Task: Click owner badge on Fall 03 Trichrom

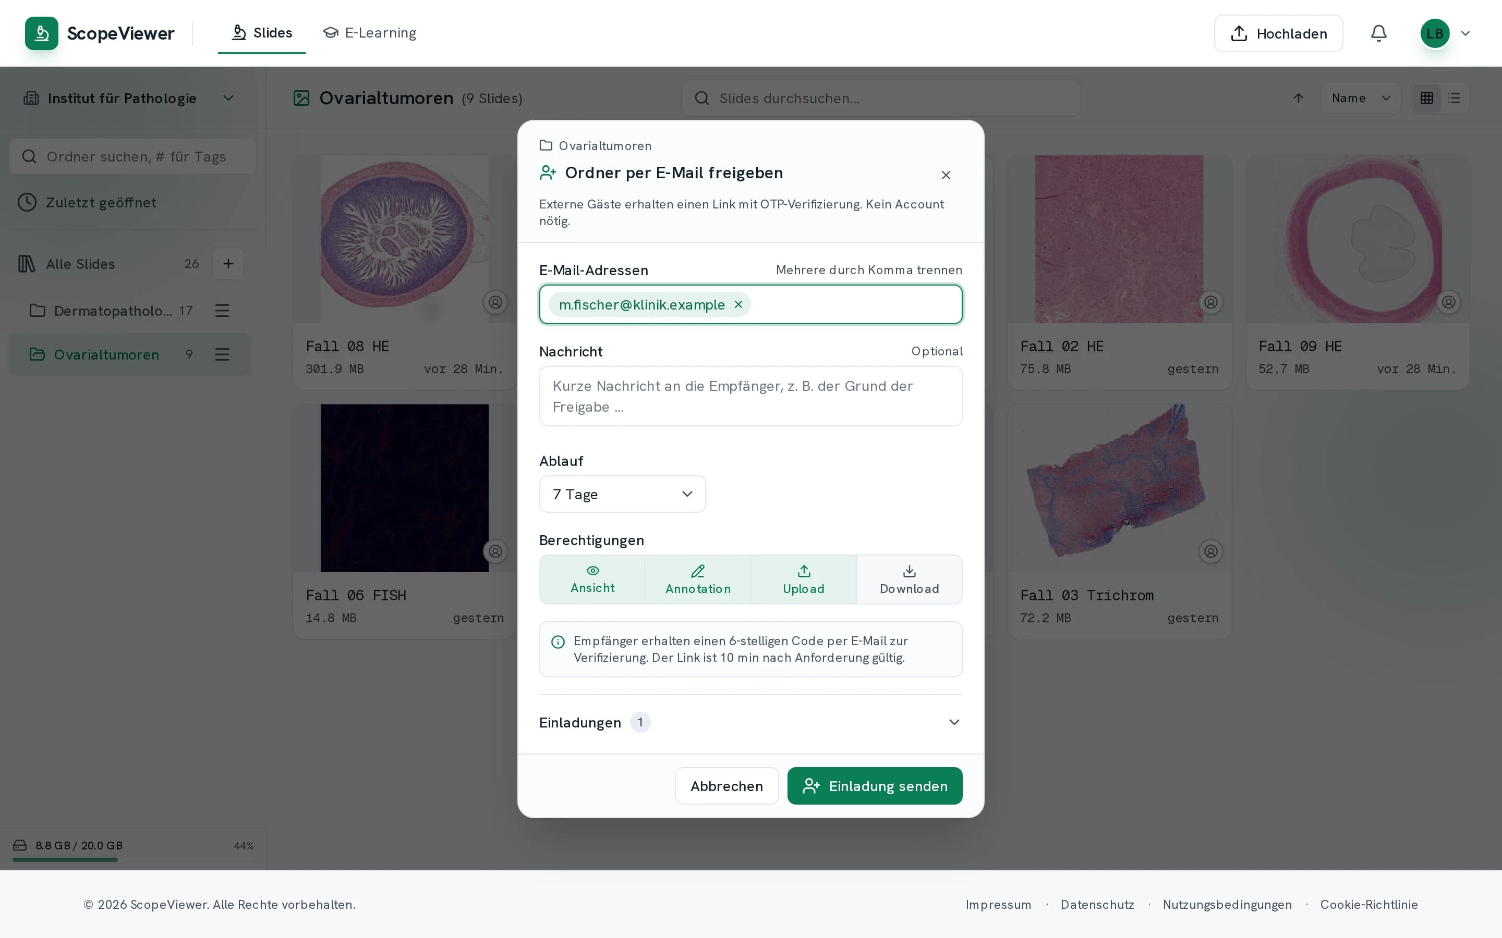Action: point(1211,551)
